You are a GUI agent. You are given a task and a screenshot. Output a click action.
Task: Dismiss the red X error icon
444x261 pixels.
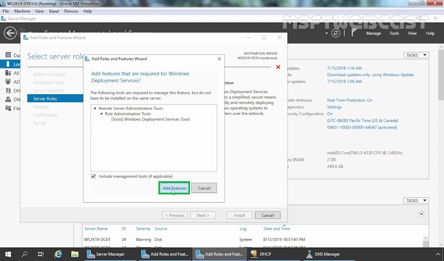[x=278, y=67]
